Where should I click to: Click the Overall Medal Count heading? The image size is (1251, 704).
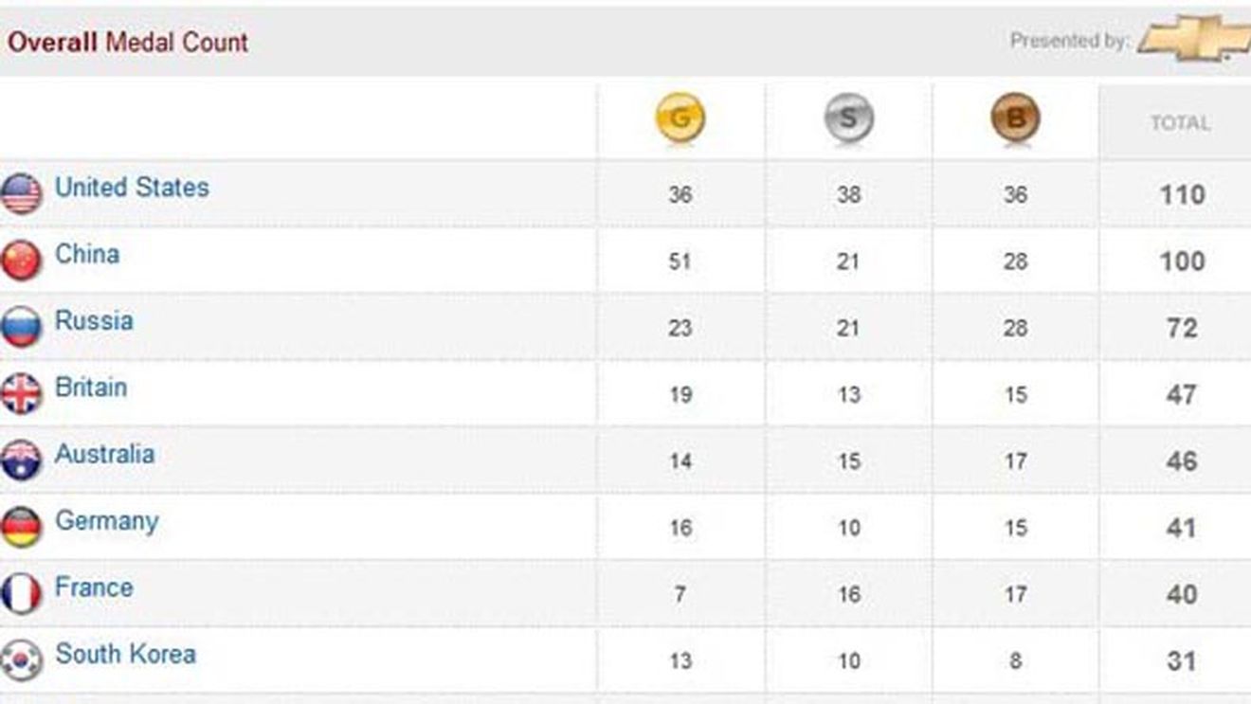(128, 43)
